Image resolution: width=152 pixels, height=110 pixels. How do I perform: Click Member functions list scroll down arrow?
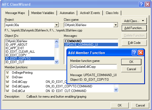(x=116, y=90)
